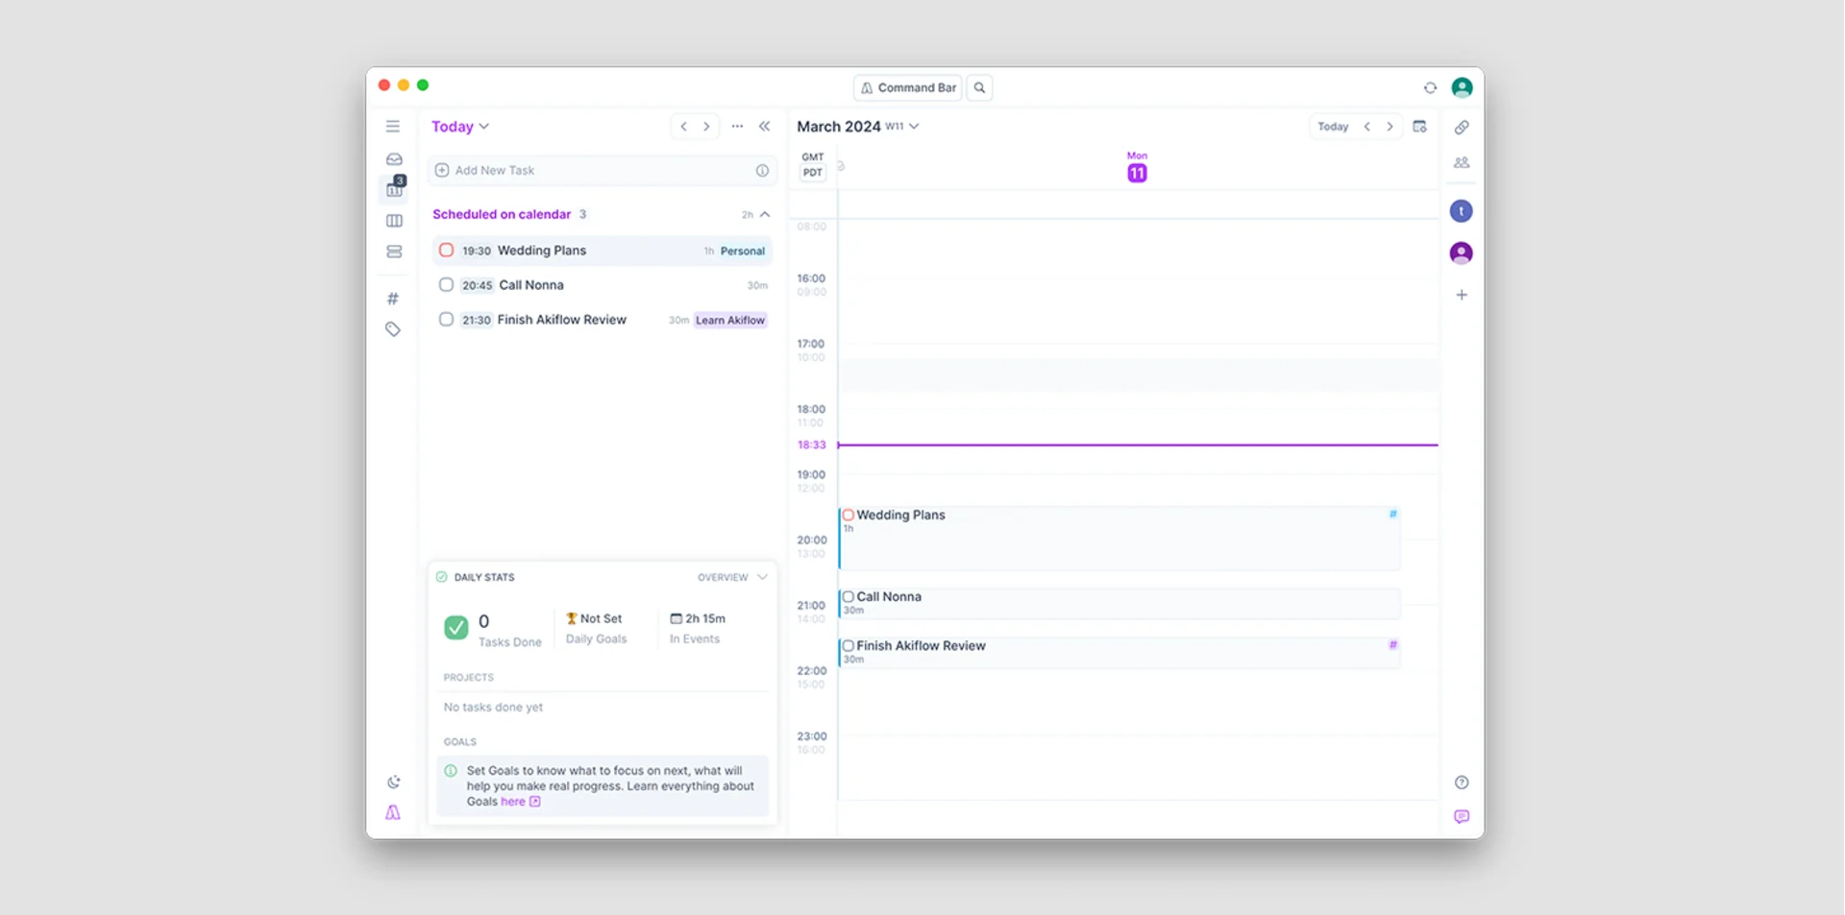Check off Call Nonna in the task list
The width and height of the screenshot is (1845, 915).
[x=446, y=285]
